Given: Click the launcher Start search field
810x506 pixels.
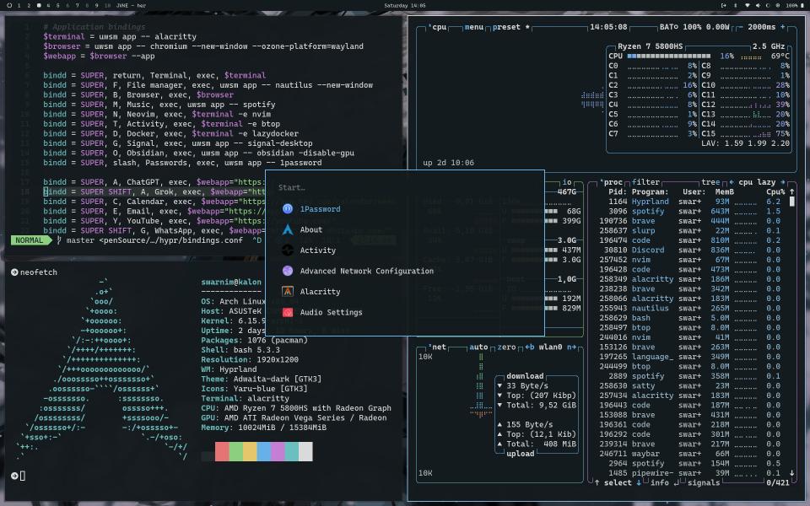Looking at the screenshot, I should [x=404, y=187].
